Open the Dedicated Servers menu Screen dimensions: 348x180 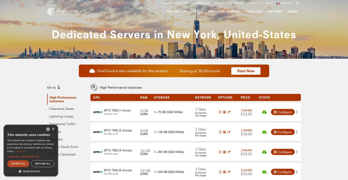click(224, 12)
